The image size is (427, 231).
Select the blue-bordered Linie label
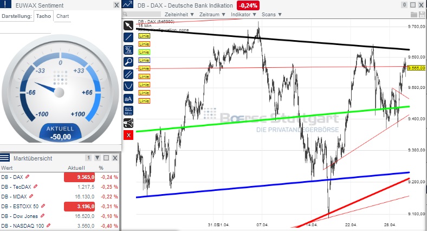[x=144, y=60]
